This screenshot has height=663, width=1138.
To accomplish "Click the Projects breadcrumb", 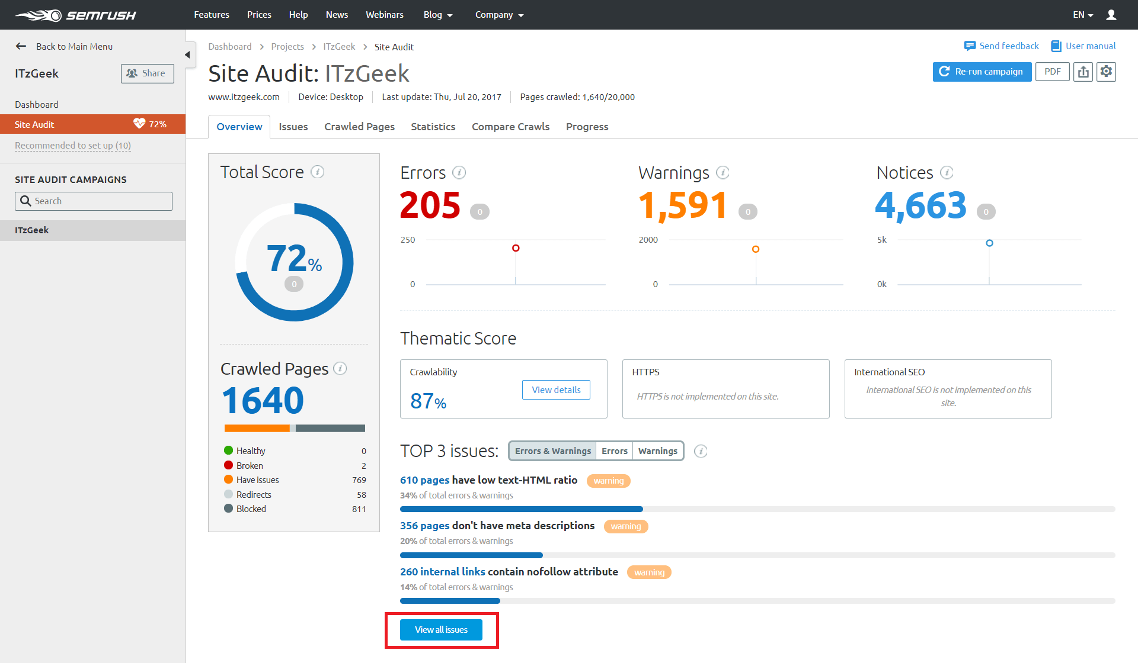I will tap(287, 47).
